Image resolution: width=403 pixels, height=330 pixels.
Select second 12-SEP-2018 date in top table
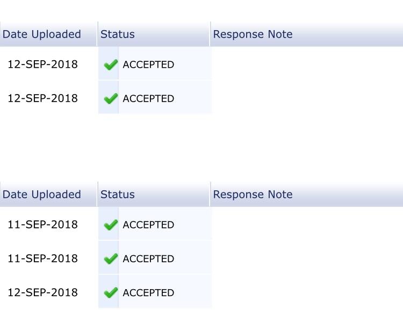click(x=42, y=98)
